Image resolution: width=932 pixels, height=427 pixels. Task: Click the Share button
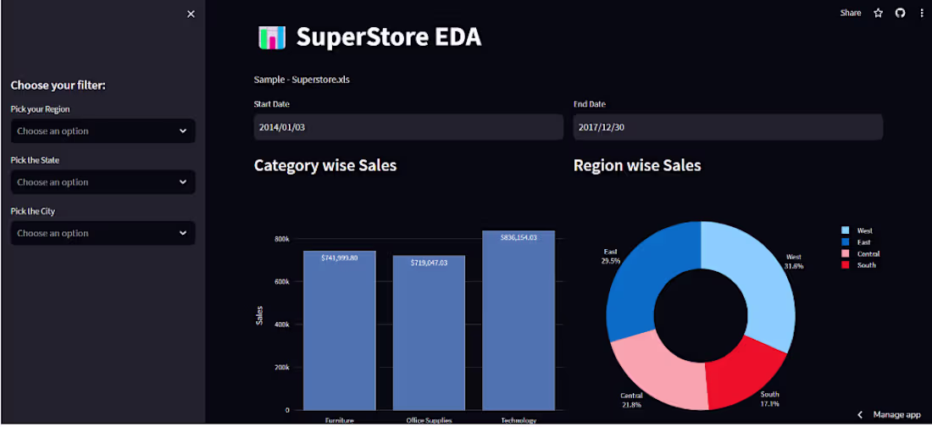coord(851,13)
